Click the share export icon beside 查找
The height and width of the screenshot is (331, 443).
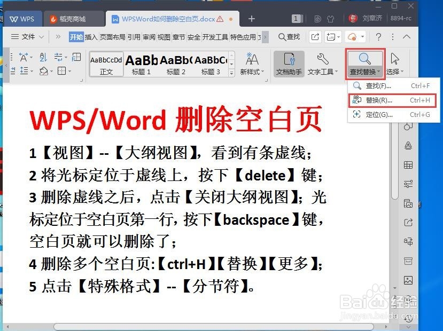[x=315, y=37]
